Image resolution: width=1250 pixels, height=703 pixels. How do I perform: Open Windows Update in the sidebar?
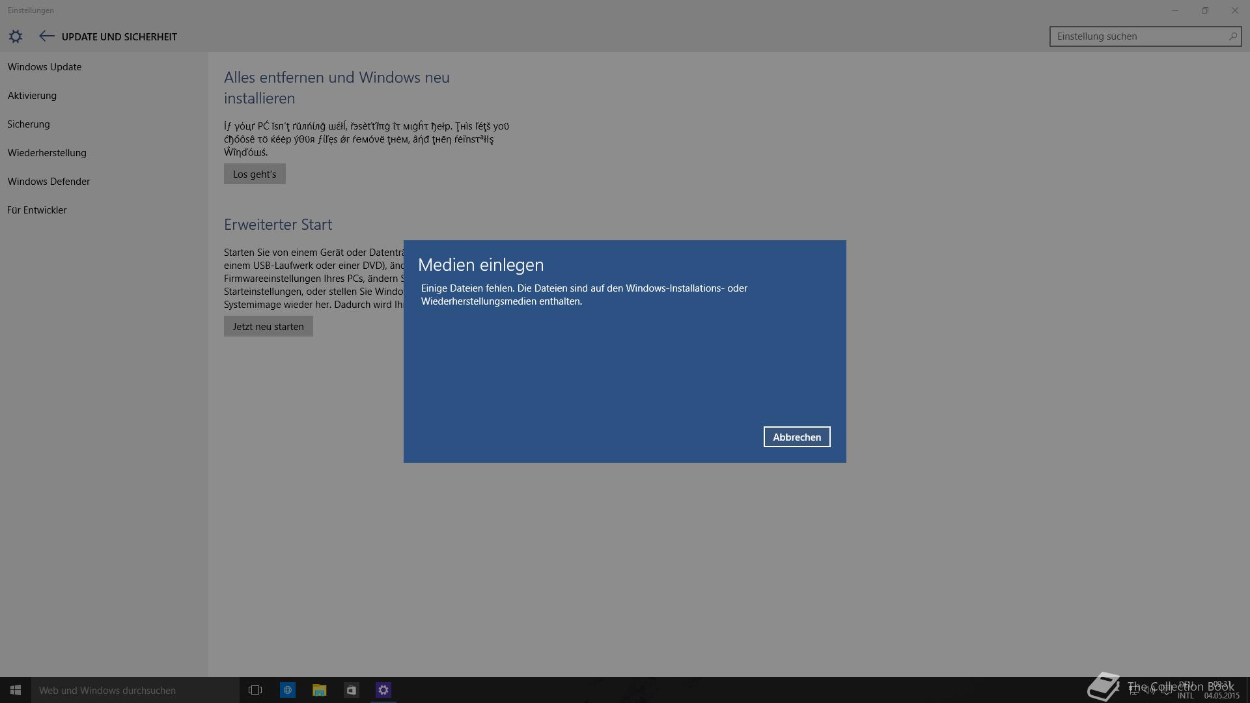[x=44, y=67]
